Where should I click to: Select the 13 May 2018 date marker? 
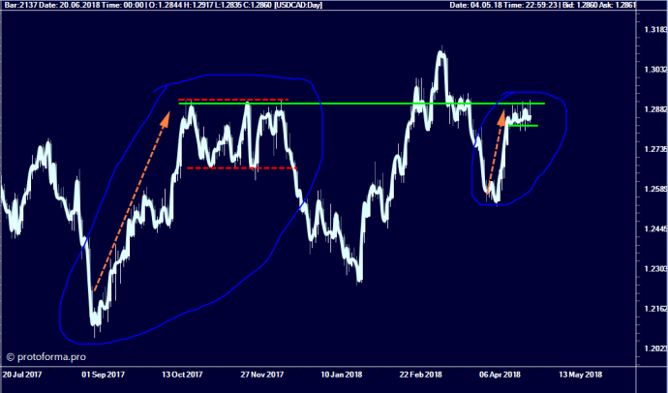tap(578, 374)
